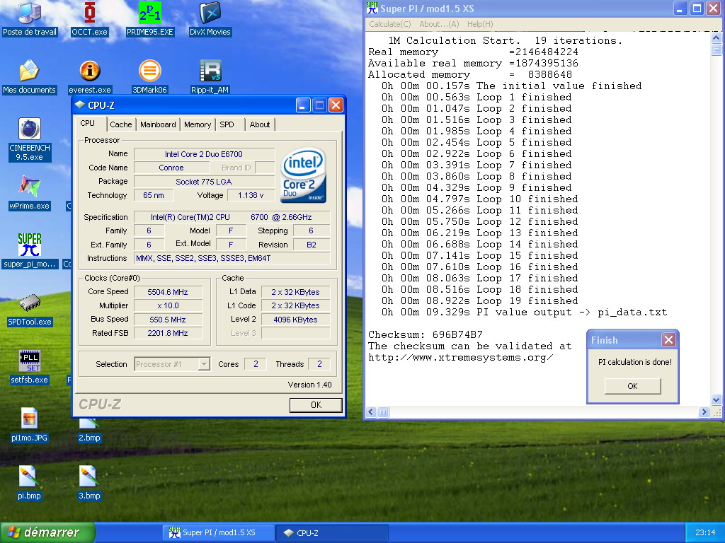Screen dimensions: 725x543
Task: Click Rated FSB value 2201.8 MHz
Action: coord(168,334)
